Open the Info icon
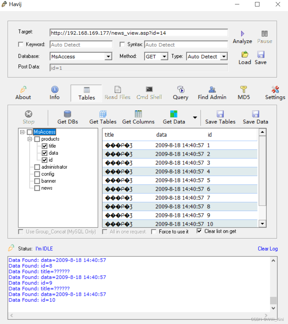Screen dimensions: 288x324 [55, 90]
